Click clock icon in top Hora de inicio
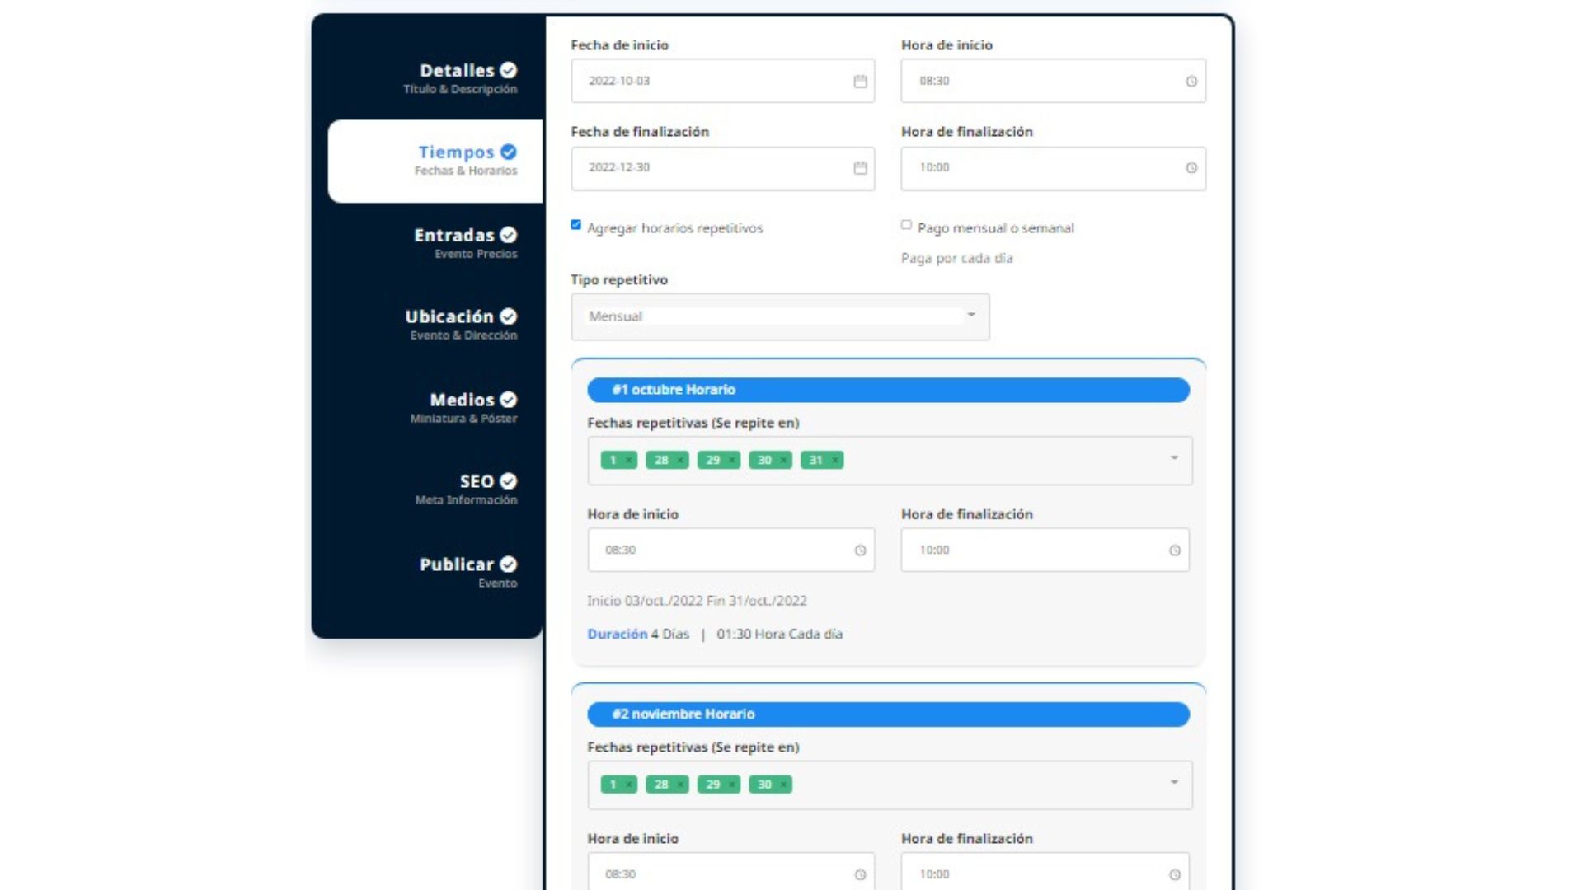 (x=1191, y=81)
